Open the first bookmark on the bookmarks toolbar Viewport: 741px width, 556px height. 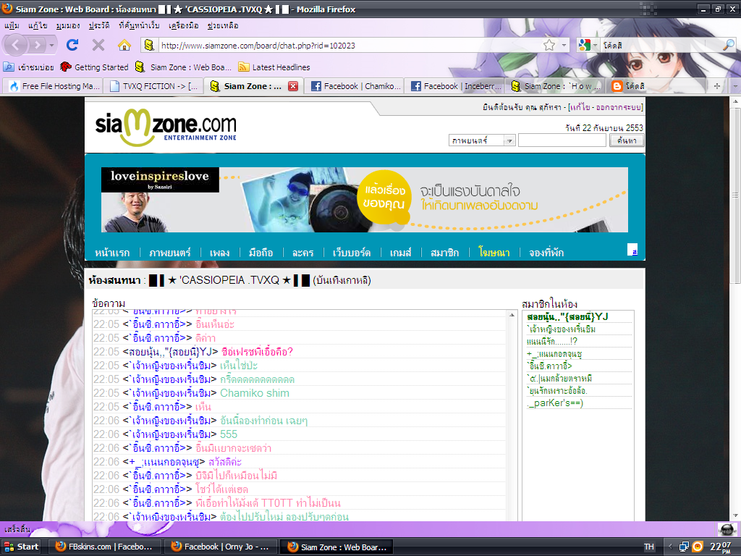click(28, 67)
